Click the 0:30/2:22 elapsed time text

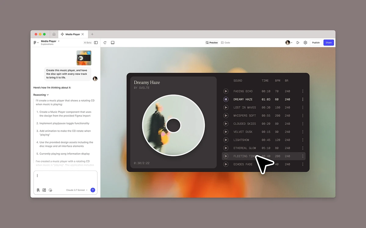tap(142, 163)
